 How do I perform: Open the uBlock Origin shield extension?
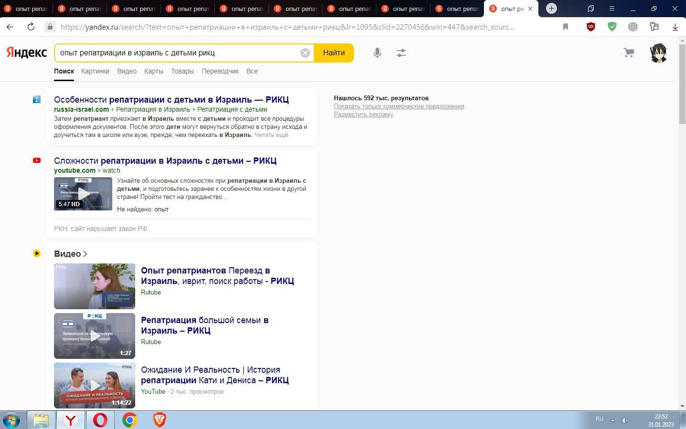point(591,27)
